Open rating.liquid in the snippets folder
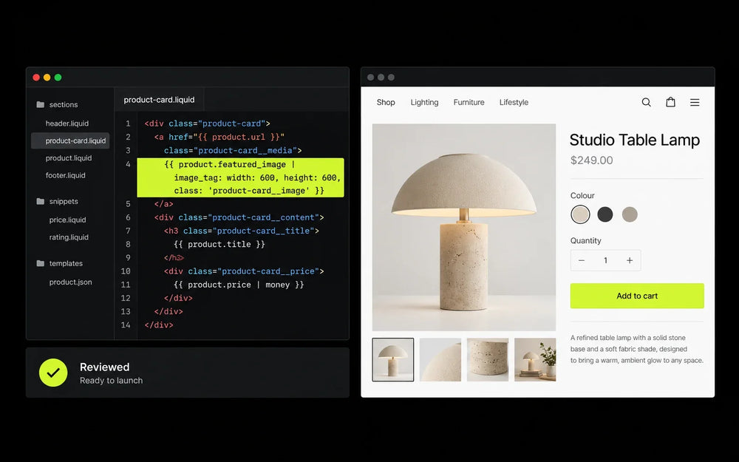The image size is (739, 462). pos(69,237)
